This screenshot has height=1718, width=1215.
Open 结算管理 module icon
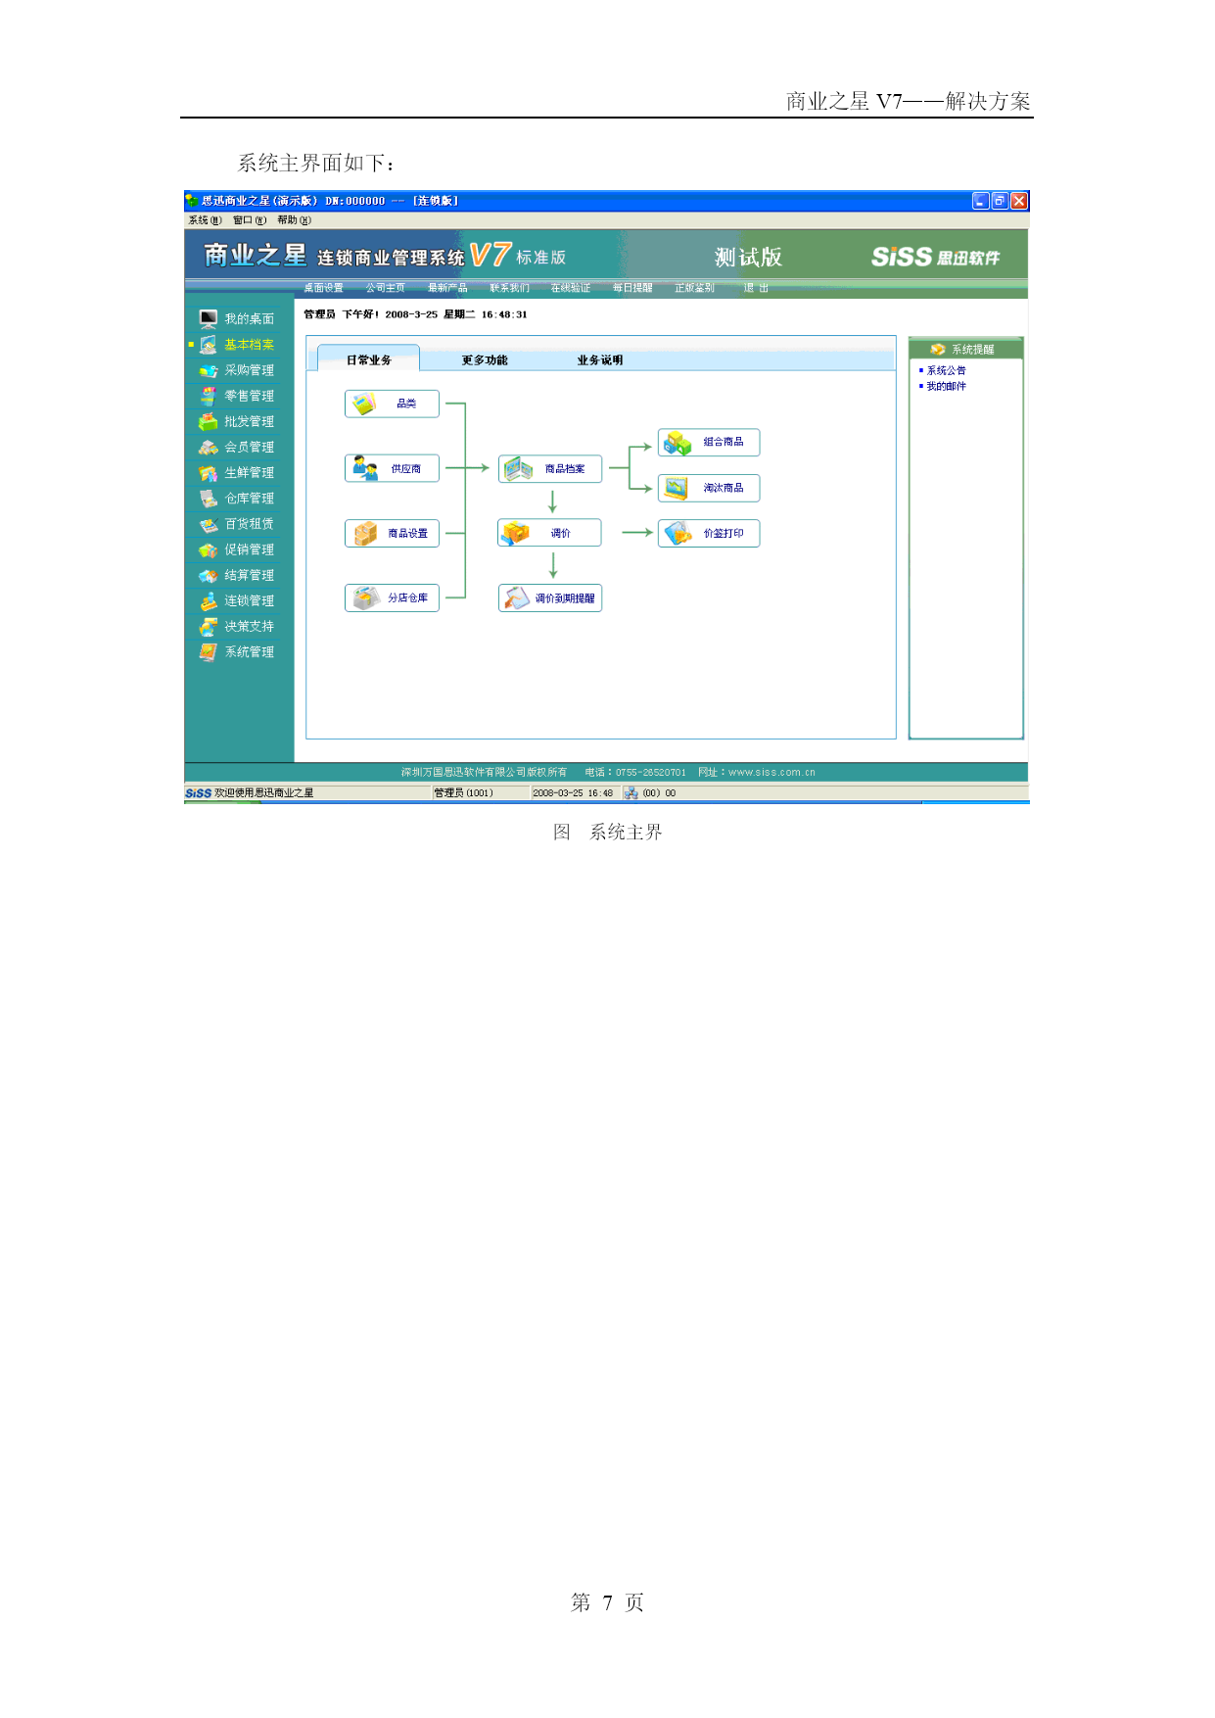coord(209,575)
